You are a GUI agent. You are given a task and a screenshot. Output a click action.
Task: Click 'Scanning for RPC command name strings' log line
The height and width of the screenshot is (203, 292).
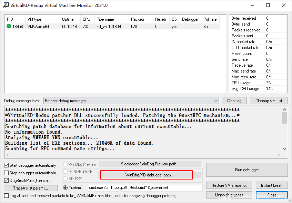[60, 148]
